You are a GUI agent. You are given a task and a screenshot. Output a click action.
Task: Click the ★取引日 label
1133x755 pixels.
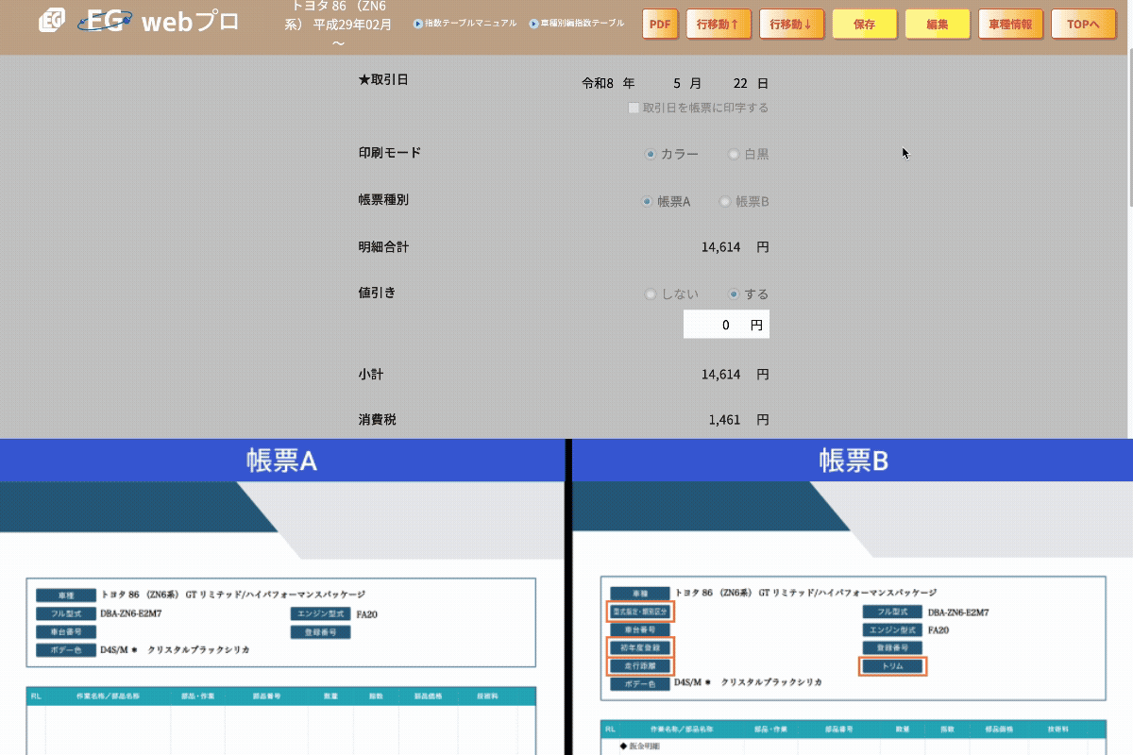pyautogui.click(x=383, y=80)
